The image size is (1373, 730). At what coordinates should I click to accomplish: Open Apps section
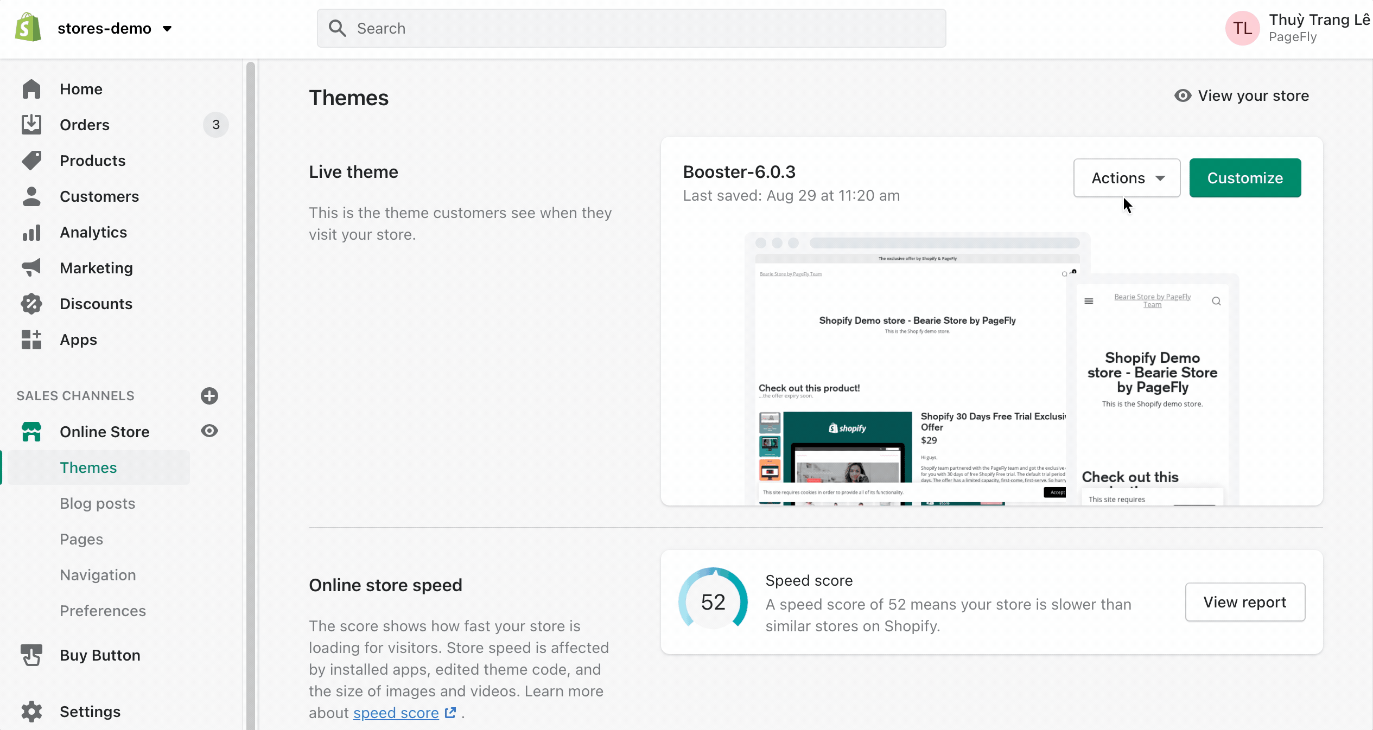coord(79,340)
